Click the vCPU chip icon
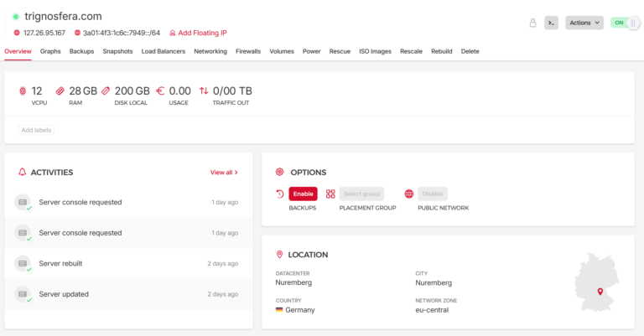Image resolution: width=644 pixels, height=336 pixels. click(x=23, y=90)
